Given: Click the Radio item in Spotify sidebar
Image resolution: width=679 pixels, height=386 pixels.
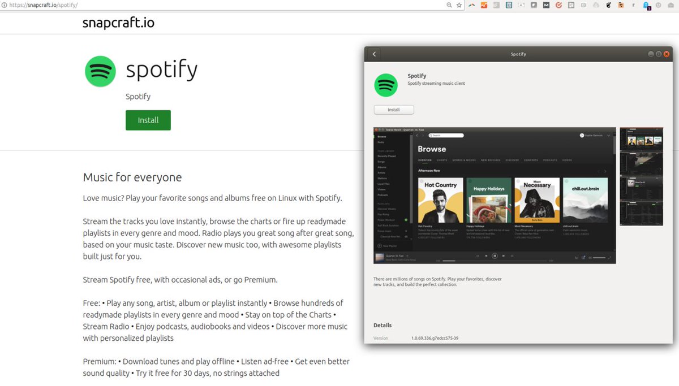Looking at the screenshot, I should tap(381, 142).
